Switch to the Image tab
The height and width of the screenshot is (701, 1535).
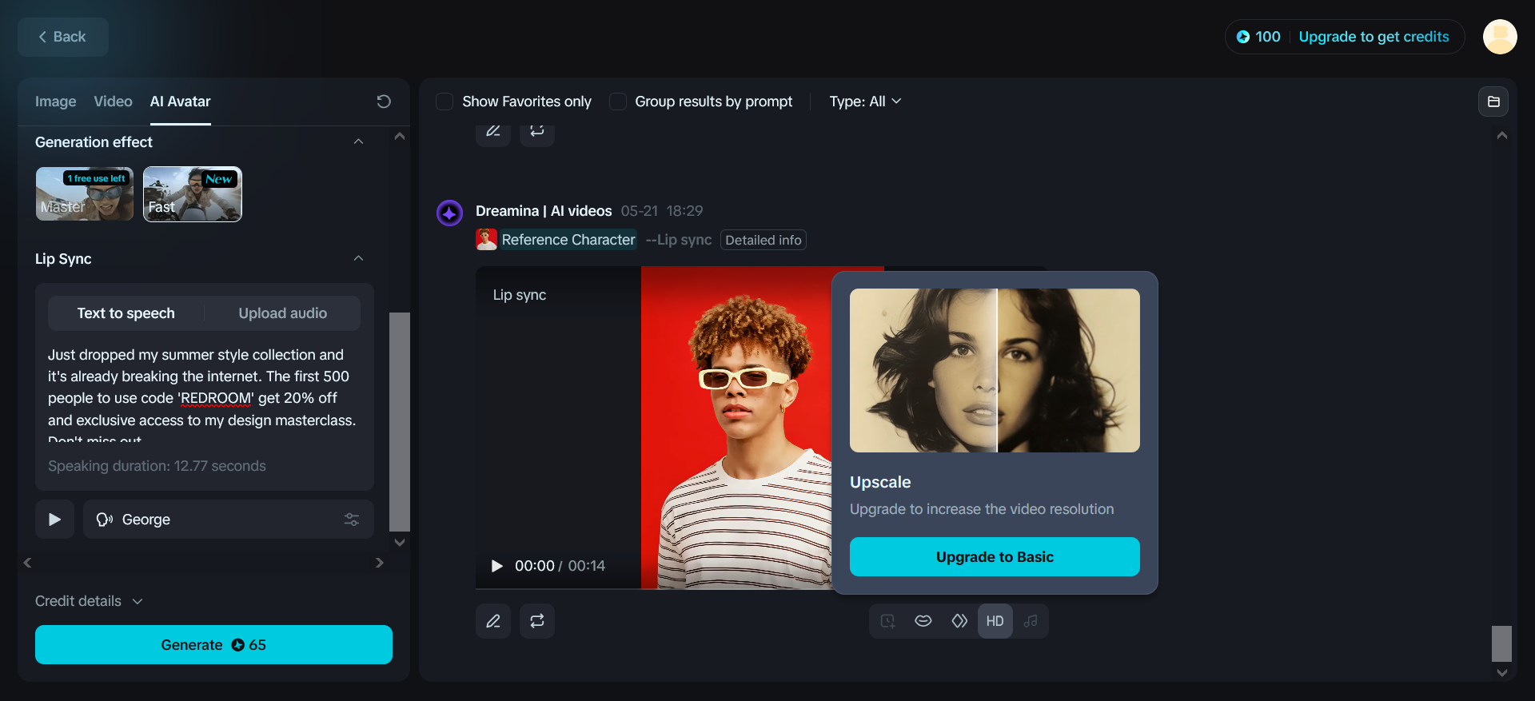coord(56,102)
